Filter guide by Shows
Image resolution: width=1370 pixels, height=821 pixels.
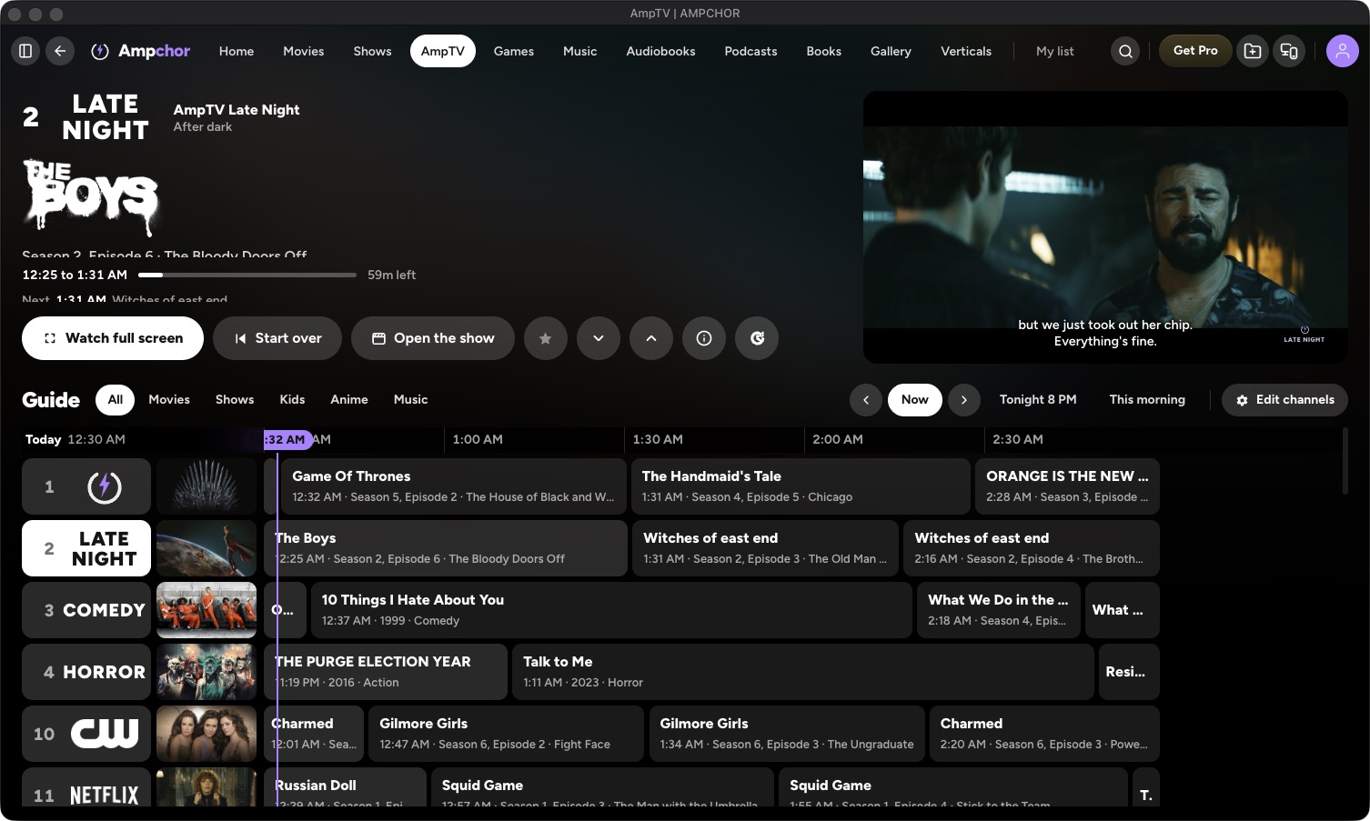[x=235, y=400]
